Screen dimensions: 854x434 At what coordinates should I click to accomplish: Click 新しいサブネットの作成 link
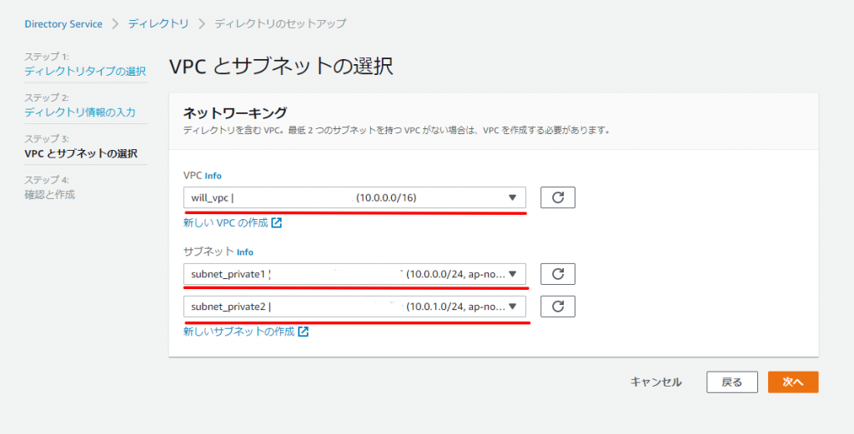(x=246, y=332)
